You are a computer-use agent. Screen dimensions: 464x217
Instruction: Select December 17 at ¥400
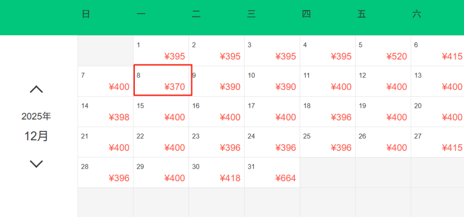[x=272, y=112]
